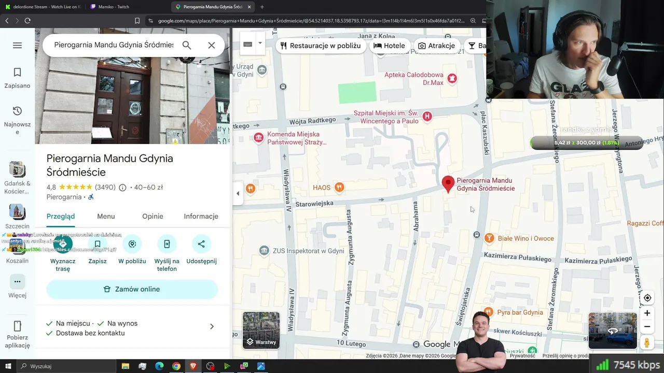Select the Białe Wino i Owoce marker

click(489, 238)
